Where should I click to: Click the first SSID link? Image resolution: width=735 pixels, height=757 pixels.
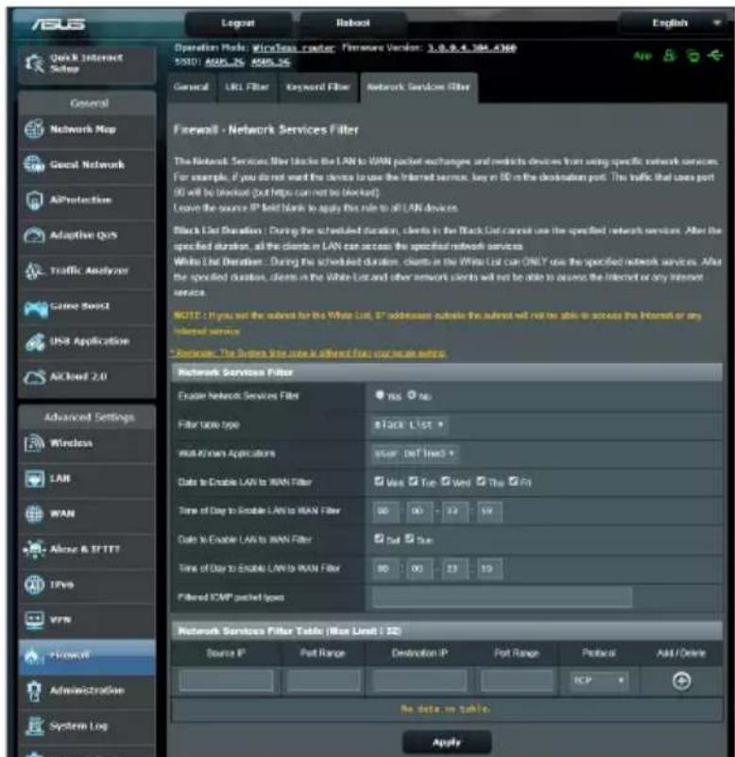(225, 62)
